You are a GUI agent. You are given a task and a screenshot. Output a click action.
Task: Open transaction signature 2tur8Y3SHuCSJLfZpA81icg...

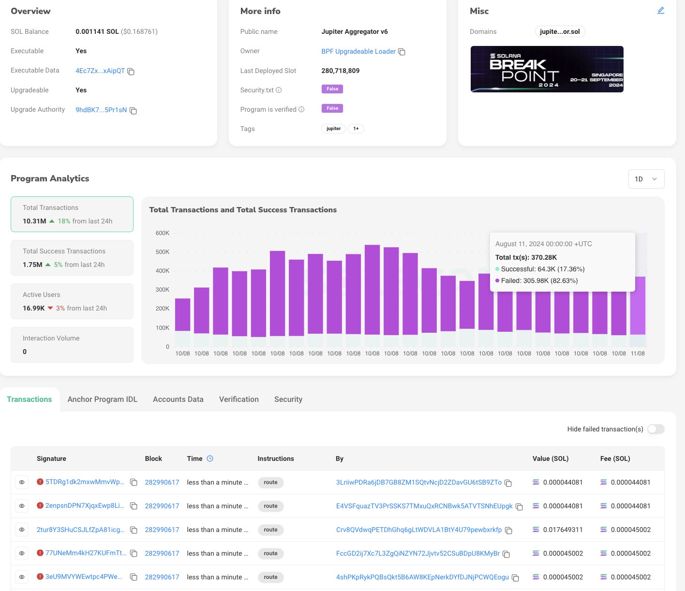coord(80,530)
